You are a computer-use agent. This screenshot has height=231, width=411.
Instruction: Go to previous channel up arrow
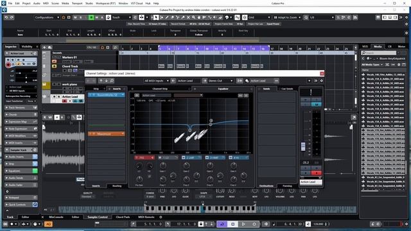(101, 81)
